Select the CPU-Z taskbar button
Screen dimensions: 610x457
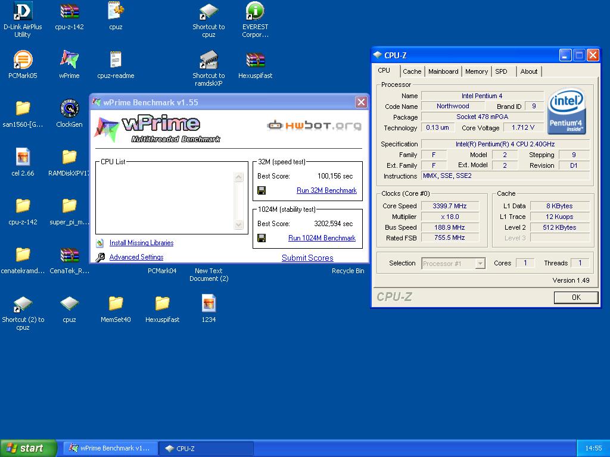(207, 448)
